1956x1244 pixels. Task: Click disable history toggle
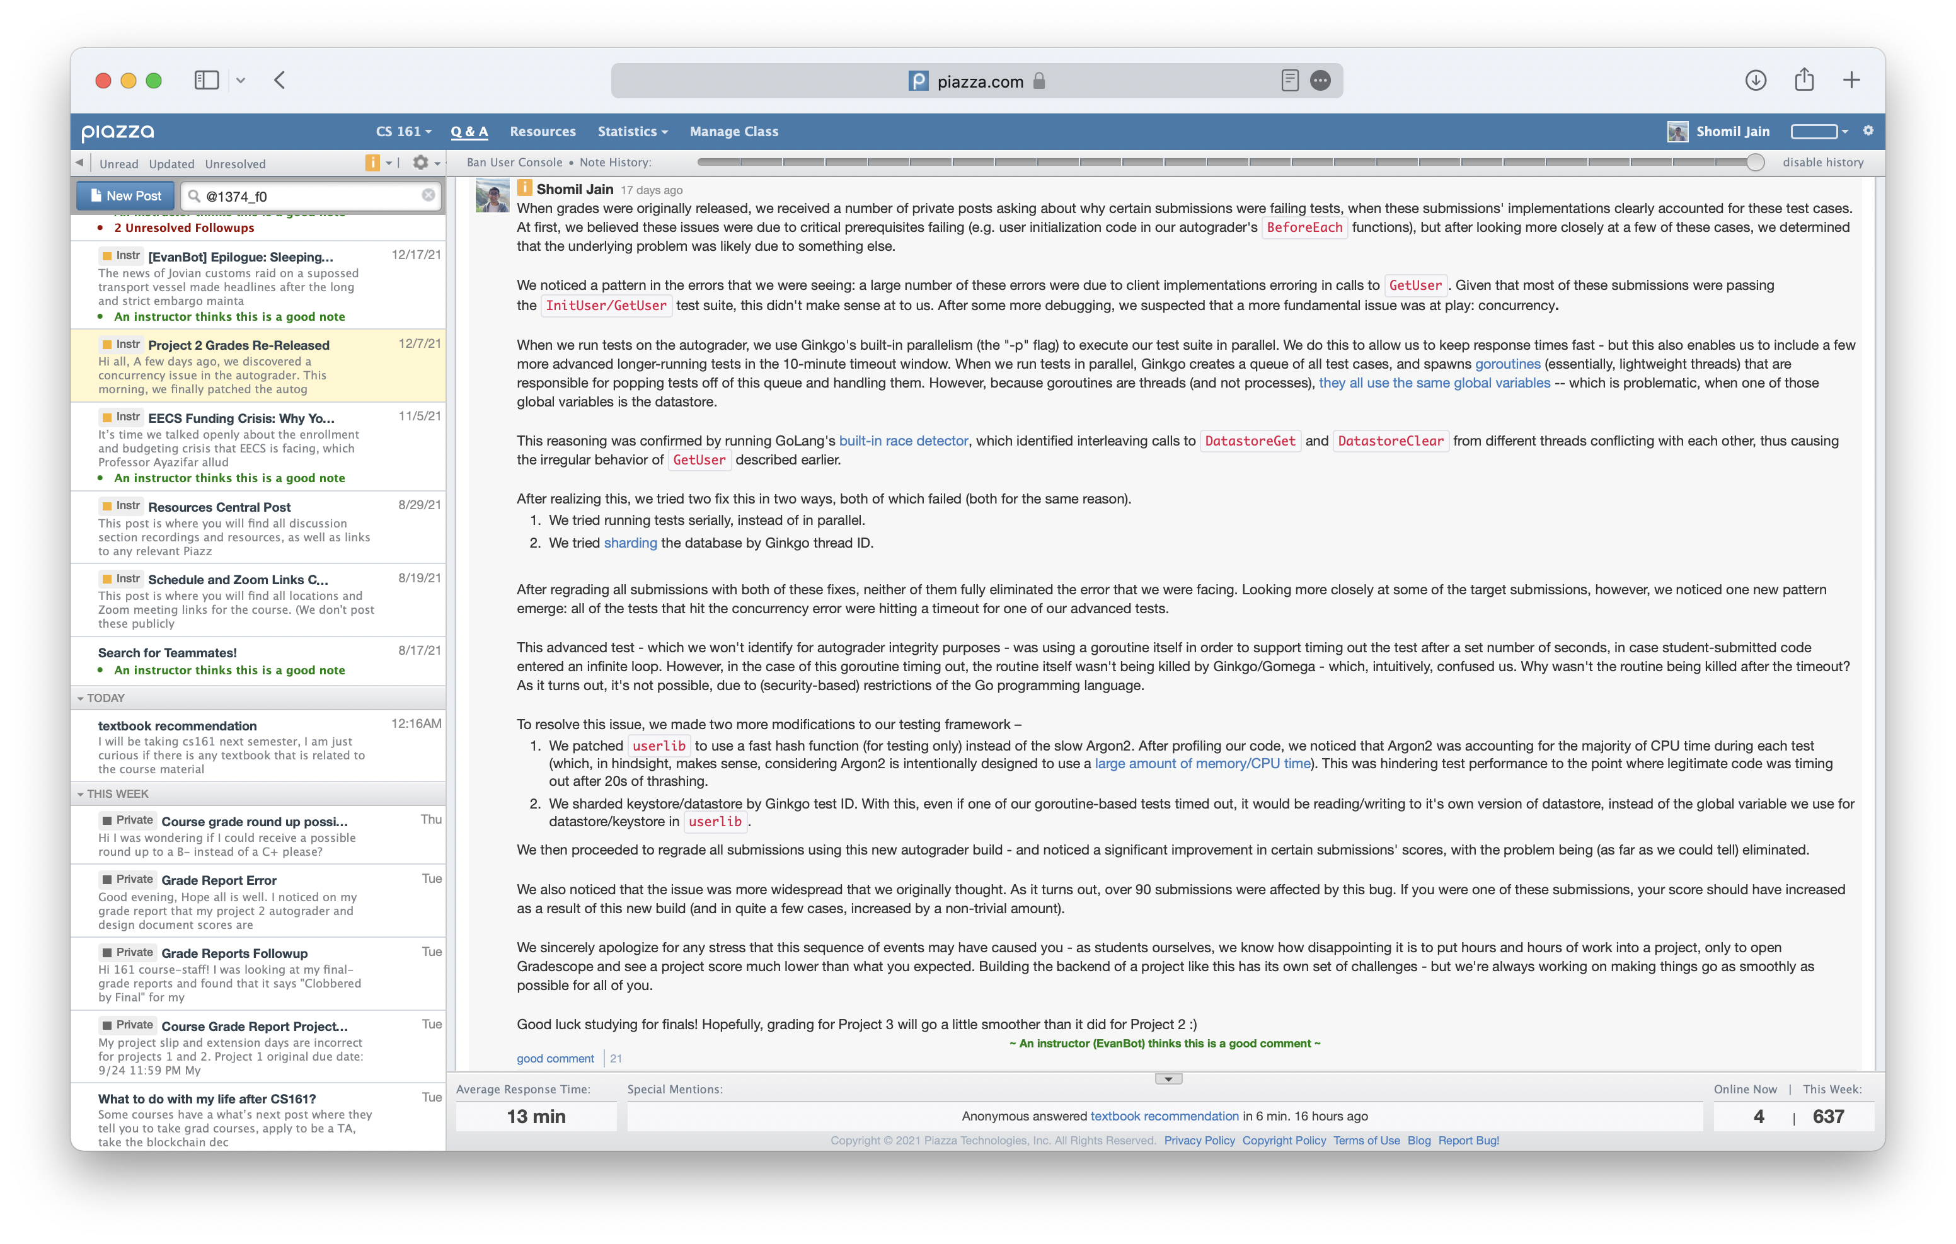[x=1823, y=163]
